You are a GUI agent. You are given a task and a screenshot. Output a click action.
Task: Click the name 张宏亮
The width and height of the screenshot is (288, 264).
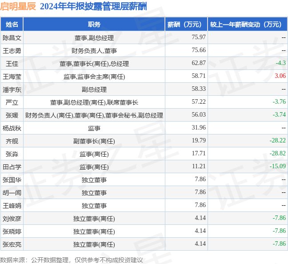12,244
